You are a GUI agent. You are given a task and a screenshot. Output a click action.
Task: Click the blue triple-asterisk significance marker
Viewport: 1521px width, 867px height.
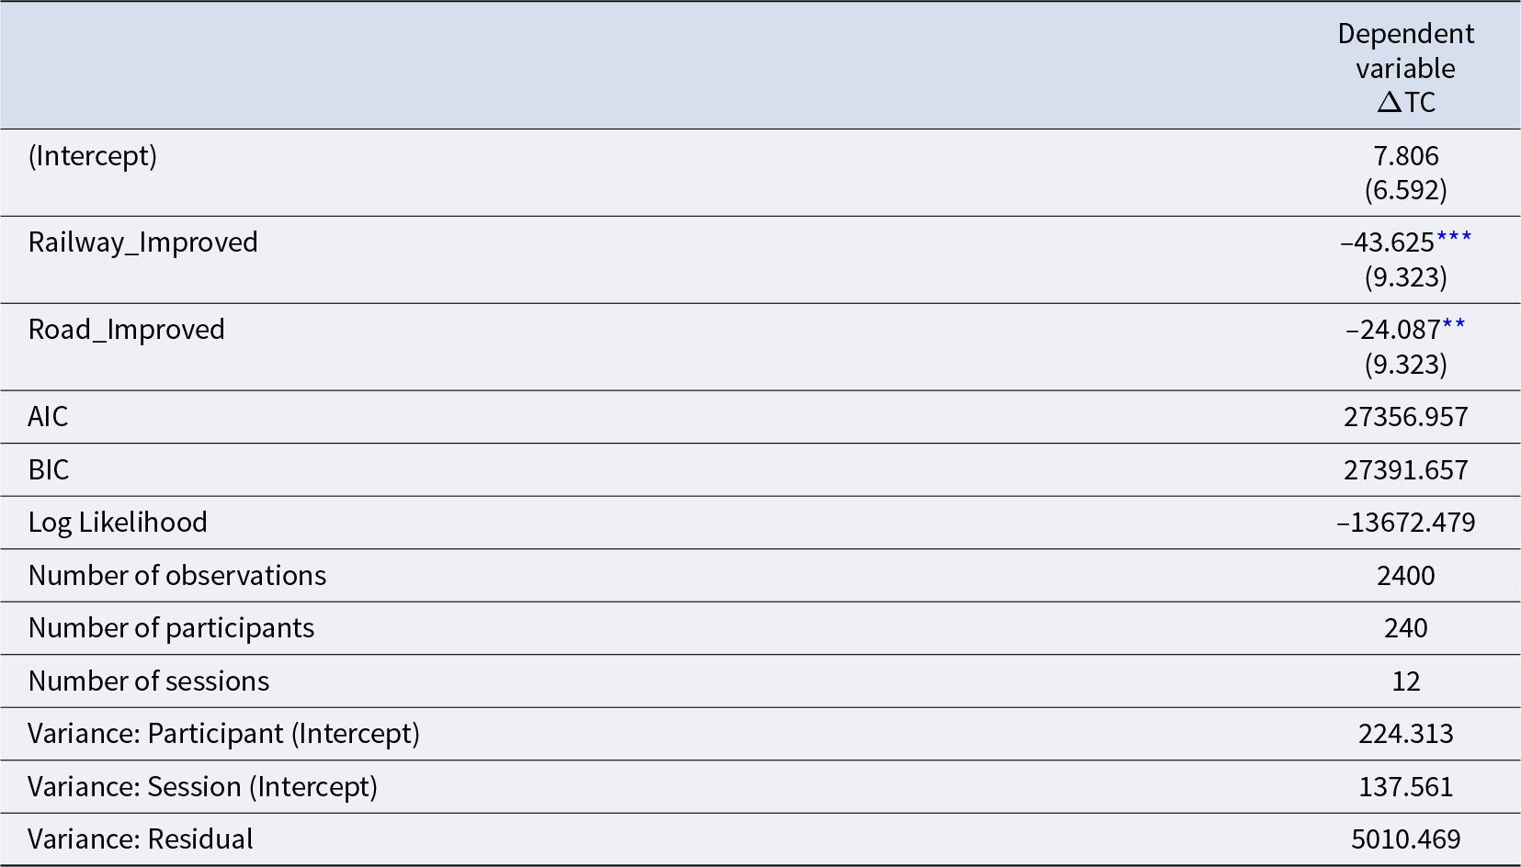pyautogui.click(x=1454, y=238)
